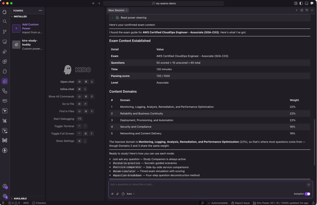Open the Search icon in activity bar
The image size is (317, 205).
click(x=5, y=22)
